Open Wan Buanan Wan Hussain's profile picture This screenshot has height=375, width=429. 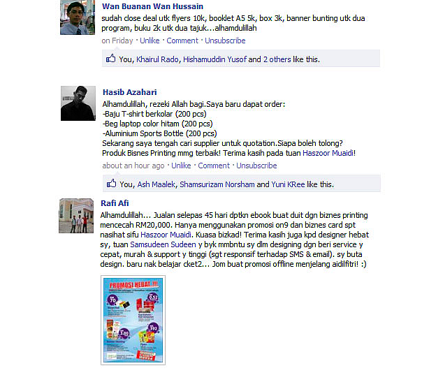78,17
